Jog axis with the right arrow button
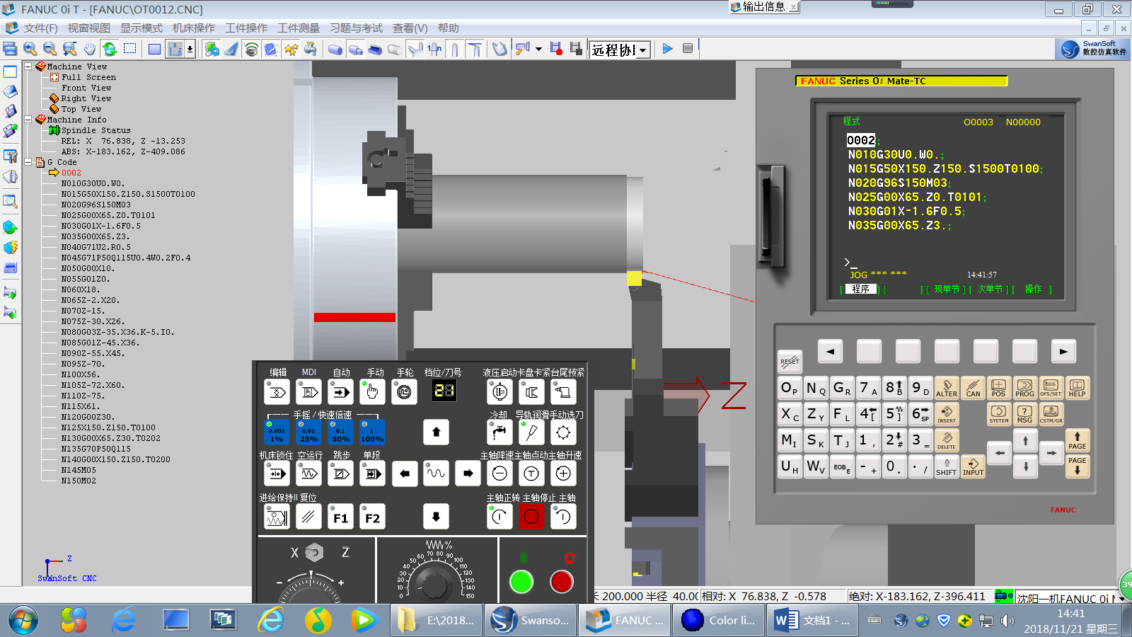1132x637 pixels. (468, 474)
